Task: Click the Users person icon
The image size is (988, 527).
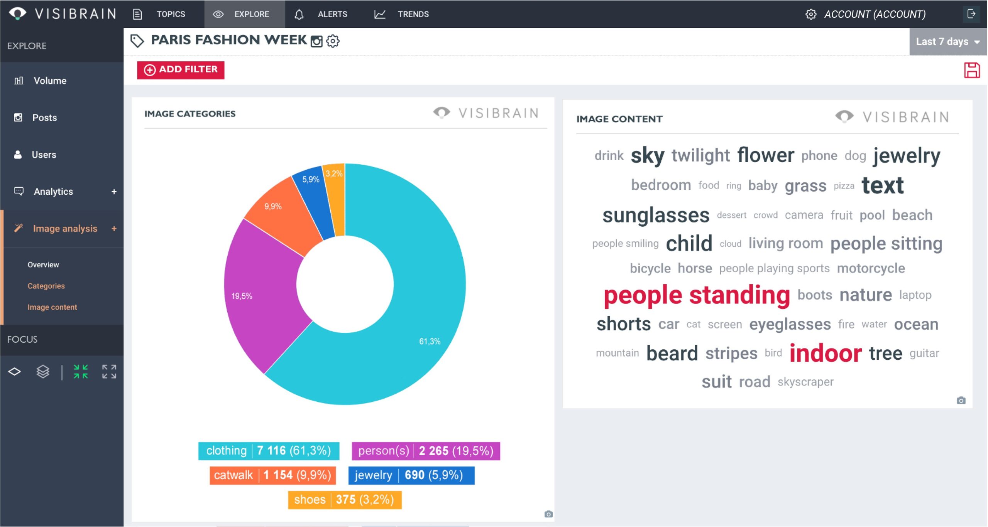Action: (18, 155)
